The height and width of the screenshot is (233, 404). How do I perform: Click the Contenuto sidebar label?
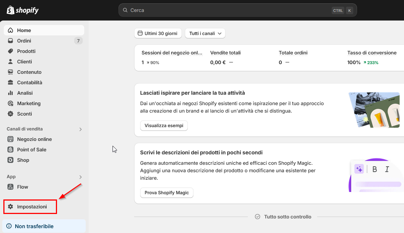[x=29, y=72]
